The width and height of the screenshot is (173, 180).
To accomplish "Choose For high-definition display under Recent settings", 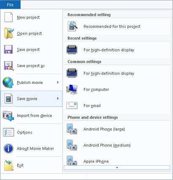I will pos(117,50).
